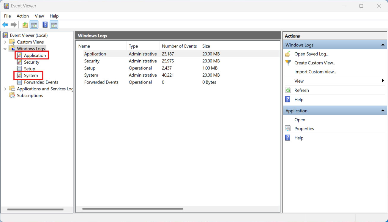Expand the Custom Views tree node
The height and width of the screenshot is (222, 388).
click(x=5, y=42)
